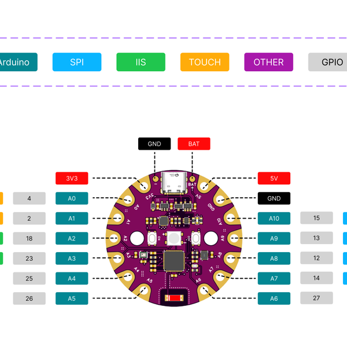
Task: Click GPIO number 15 label
Action: (x=316, y=218)
